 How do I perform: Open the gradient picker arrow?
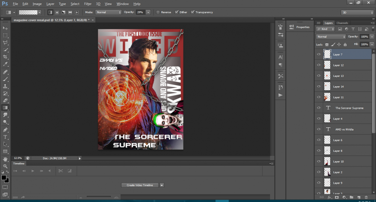coord(39,12)
